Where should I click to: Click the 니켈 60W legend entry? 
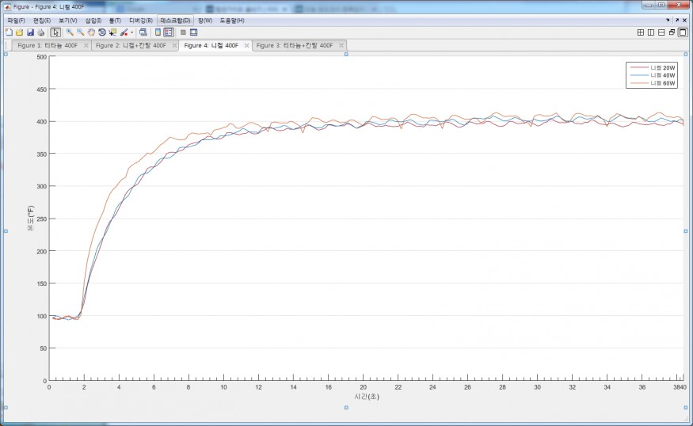[653, 83]
